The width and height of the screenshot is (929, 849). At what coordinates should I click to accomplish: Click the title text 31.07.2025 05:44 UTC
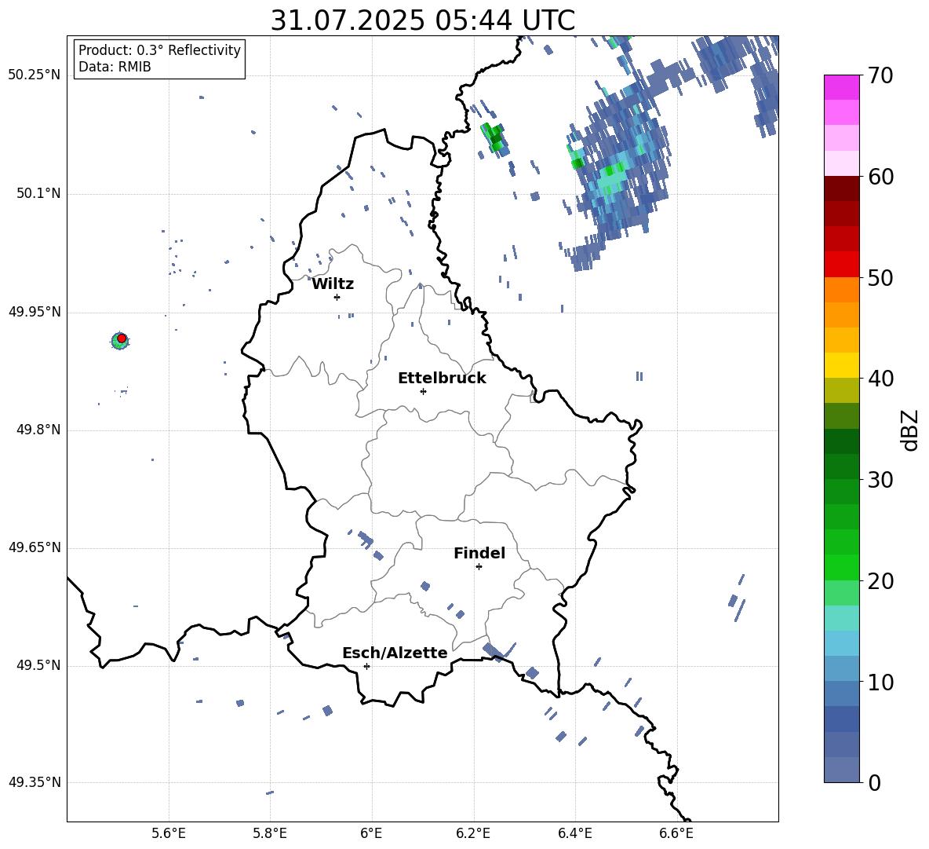422,20
